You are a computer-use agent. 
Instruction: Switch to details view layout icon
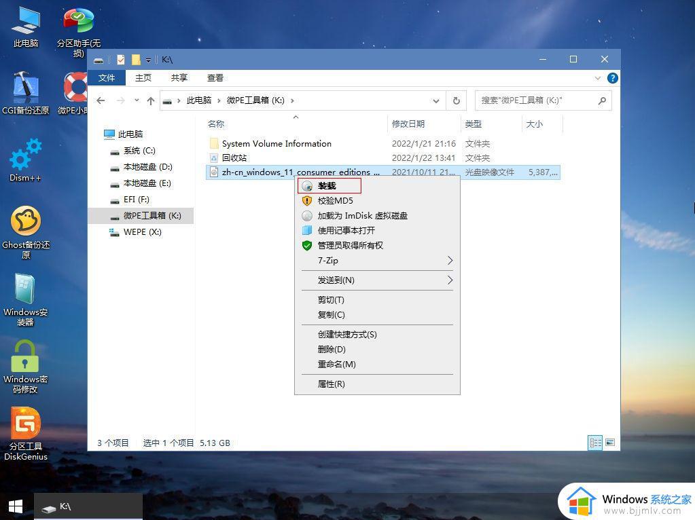(595, 443)
